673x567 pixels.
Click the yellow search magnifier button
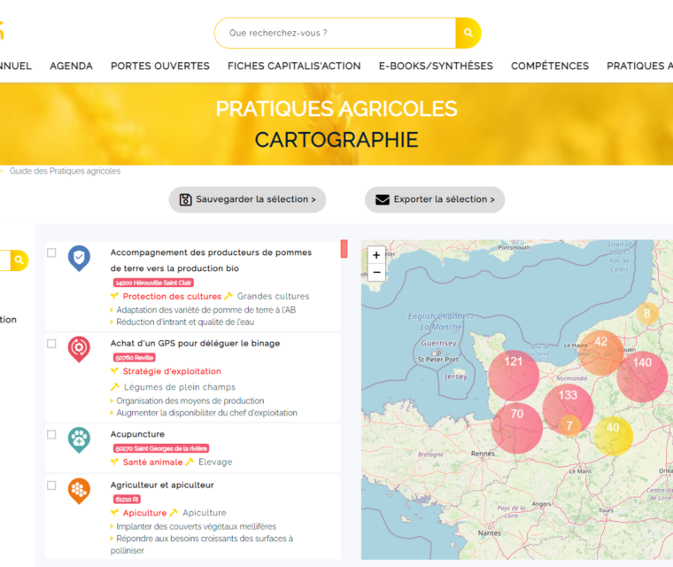pyautogui.click(x=468, y=34)
